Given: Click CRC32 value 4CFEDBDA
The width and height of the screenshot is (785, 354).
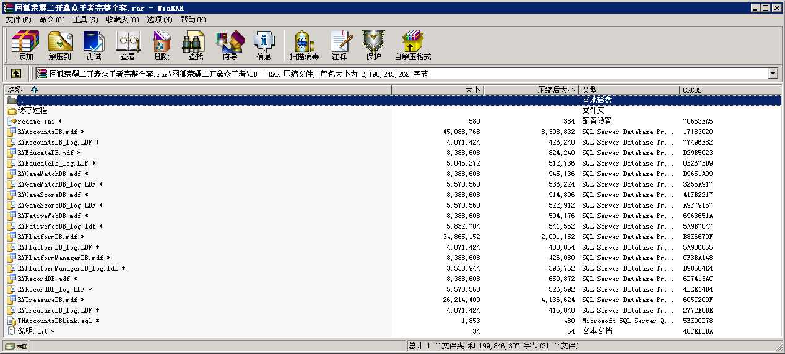Looking at the screenshot, I should [x=698, y=331].
